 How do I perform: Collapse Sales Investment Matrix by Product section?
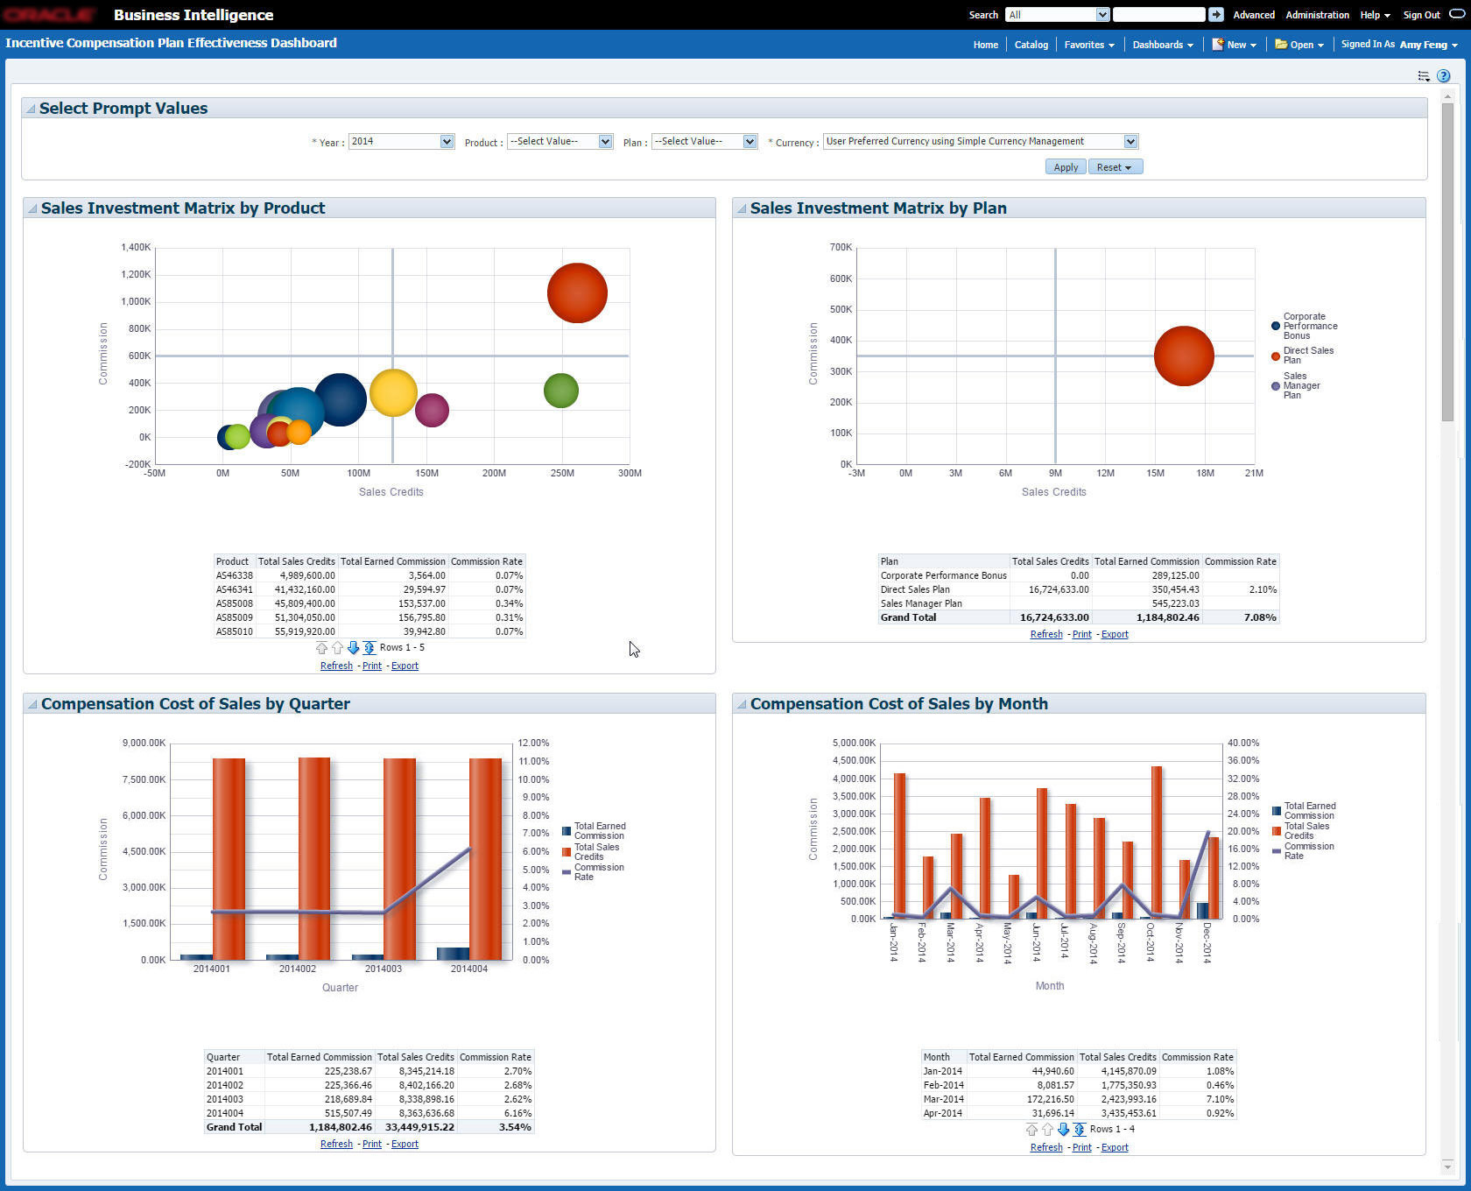[32, 208]
